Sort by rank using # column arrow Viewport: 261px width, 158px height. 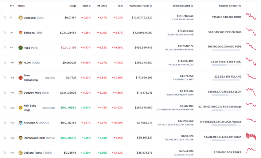13,6
